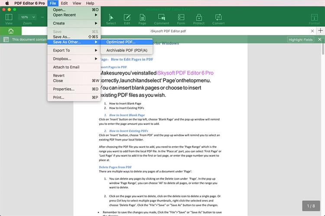Viewport: 325px width, 216px height.
Task: Expand the Open Recent submenu
Action: tap(74, 15)
